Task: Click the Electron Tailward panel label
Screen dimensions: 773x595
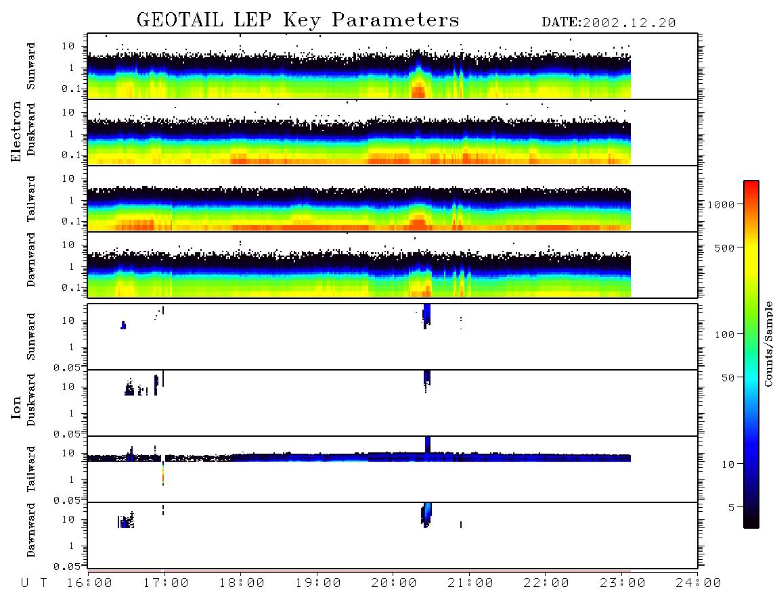Action: click(x=31, y=199)
